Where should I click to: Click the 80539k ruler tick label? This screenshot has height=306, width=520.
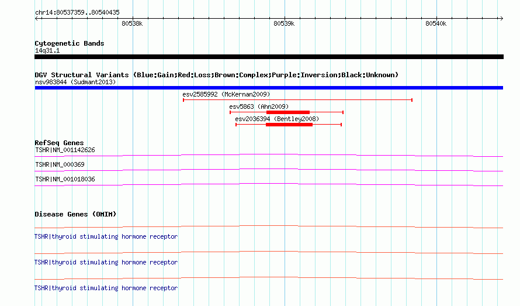click(x=284, y=23)
